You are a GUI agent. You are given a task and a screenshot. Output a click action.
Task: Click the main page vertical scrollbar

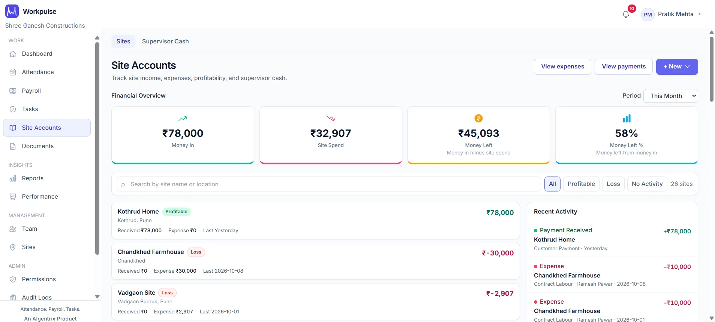pos(711,69)
